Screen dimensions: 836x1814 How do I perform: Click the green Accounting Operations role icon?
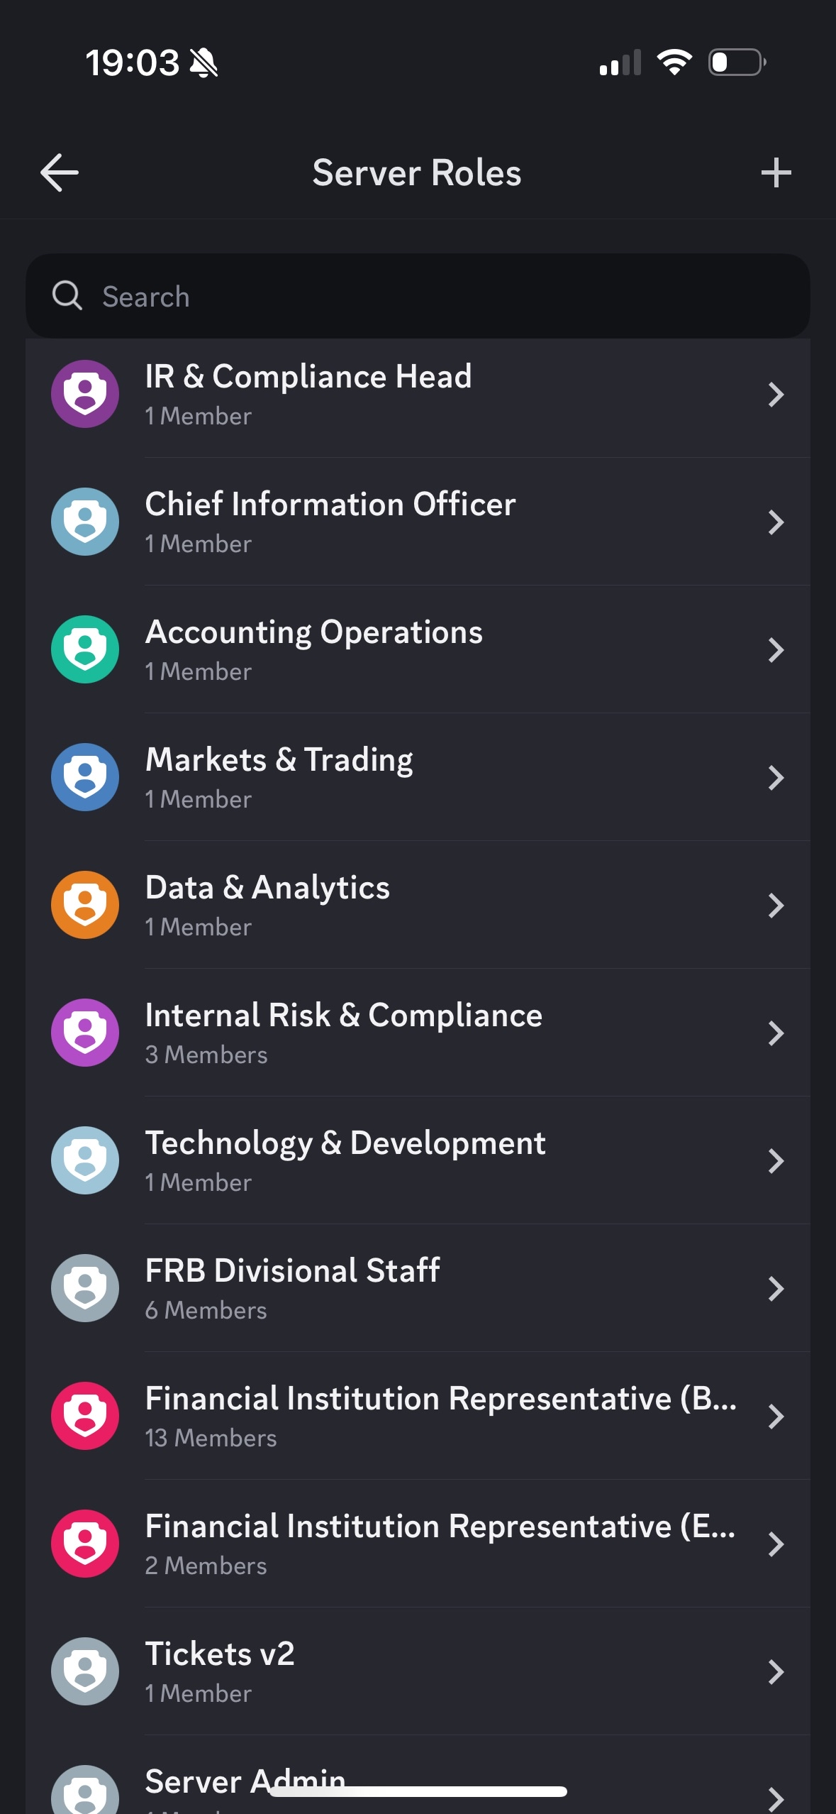pos(85,649)
